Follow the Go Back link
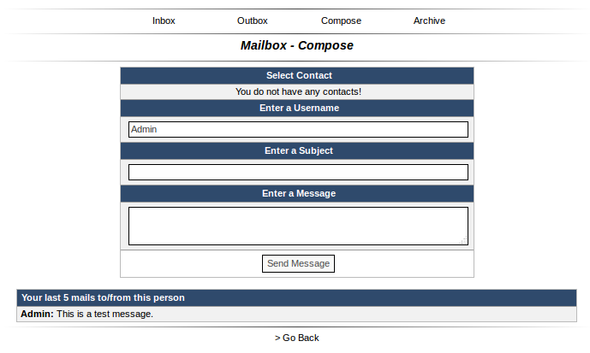The height and width of the screenshot is (353, 590). point(297,338)
